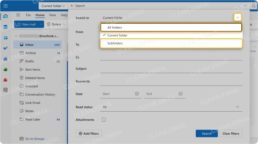Click the Inbox folder icon

(22, 44)
